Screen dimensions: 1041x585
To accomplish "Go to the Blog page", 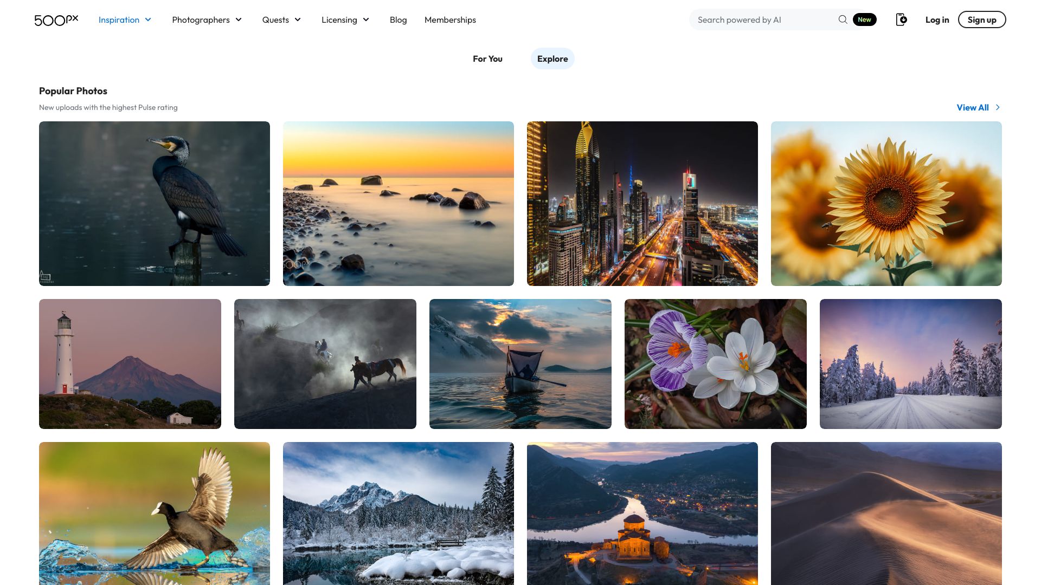I will (x=398, y=19).
